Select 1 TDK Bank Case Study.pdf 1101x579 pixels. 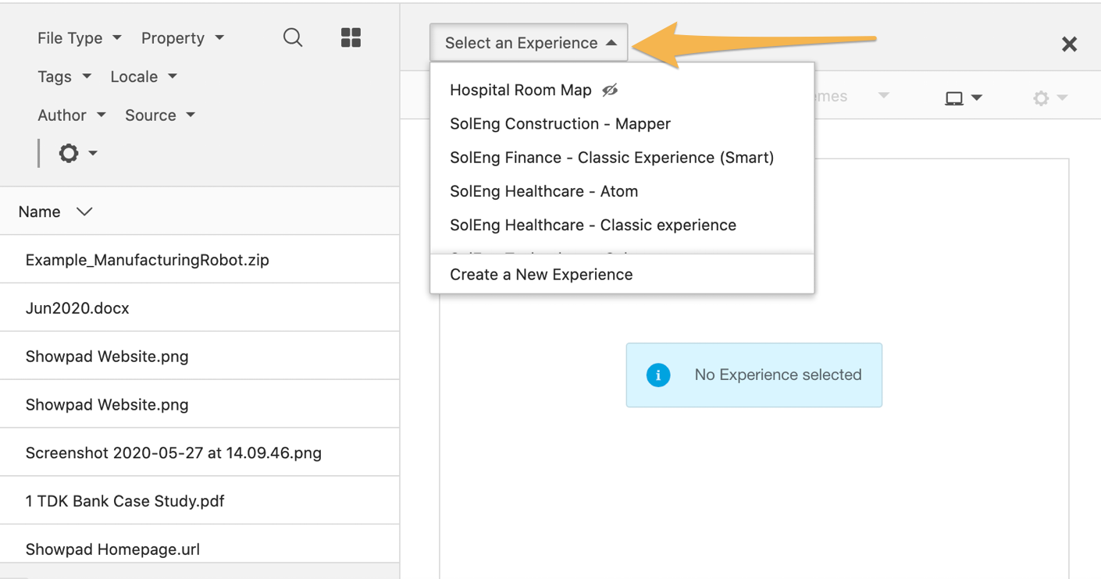200,501
